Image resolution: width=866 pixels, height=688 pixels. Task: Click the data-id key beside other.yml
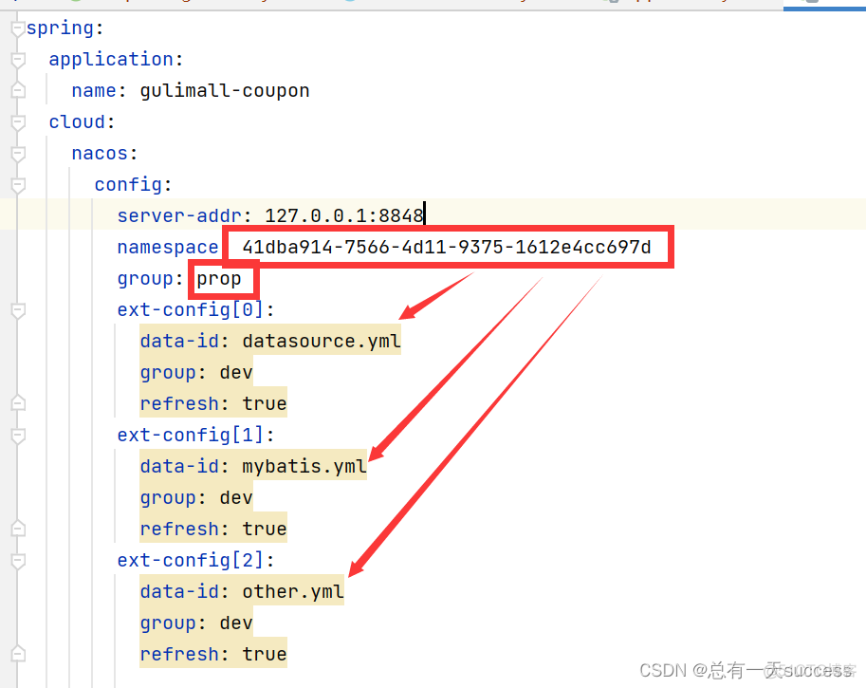point(179,592)
